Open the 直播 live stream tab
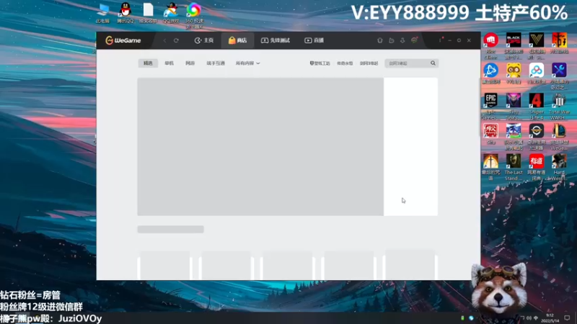The image size is (577, 324). pyautogui.click(x=314, y=40)
